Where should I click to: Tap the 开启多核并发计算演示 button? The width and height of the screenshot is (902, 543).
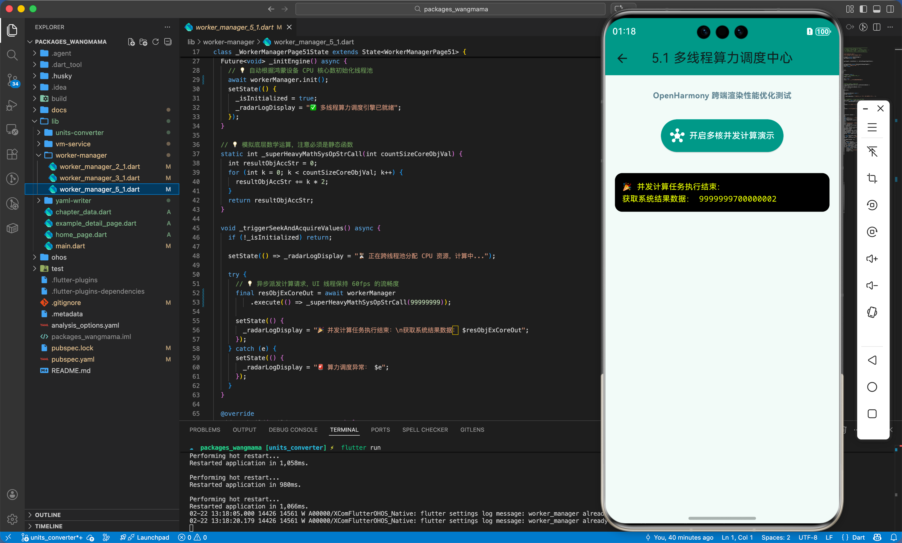point(722,135)
